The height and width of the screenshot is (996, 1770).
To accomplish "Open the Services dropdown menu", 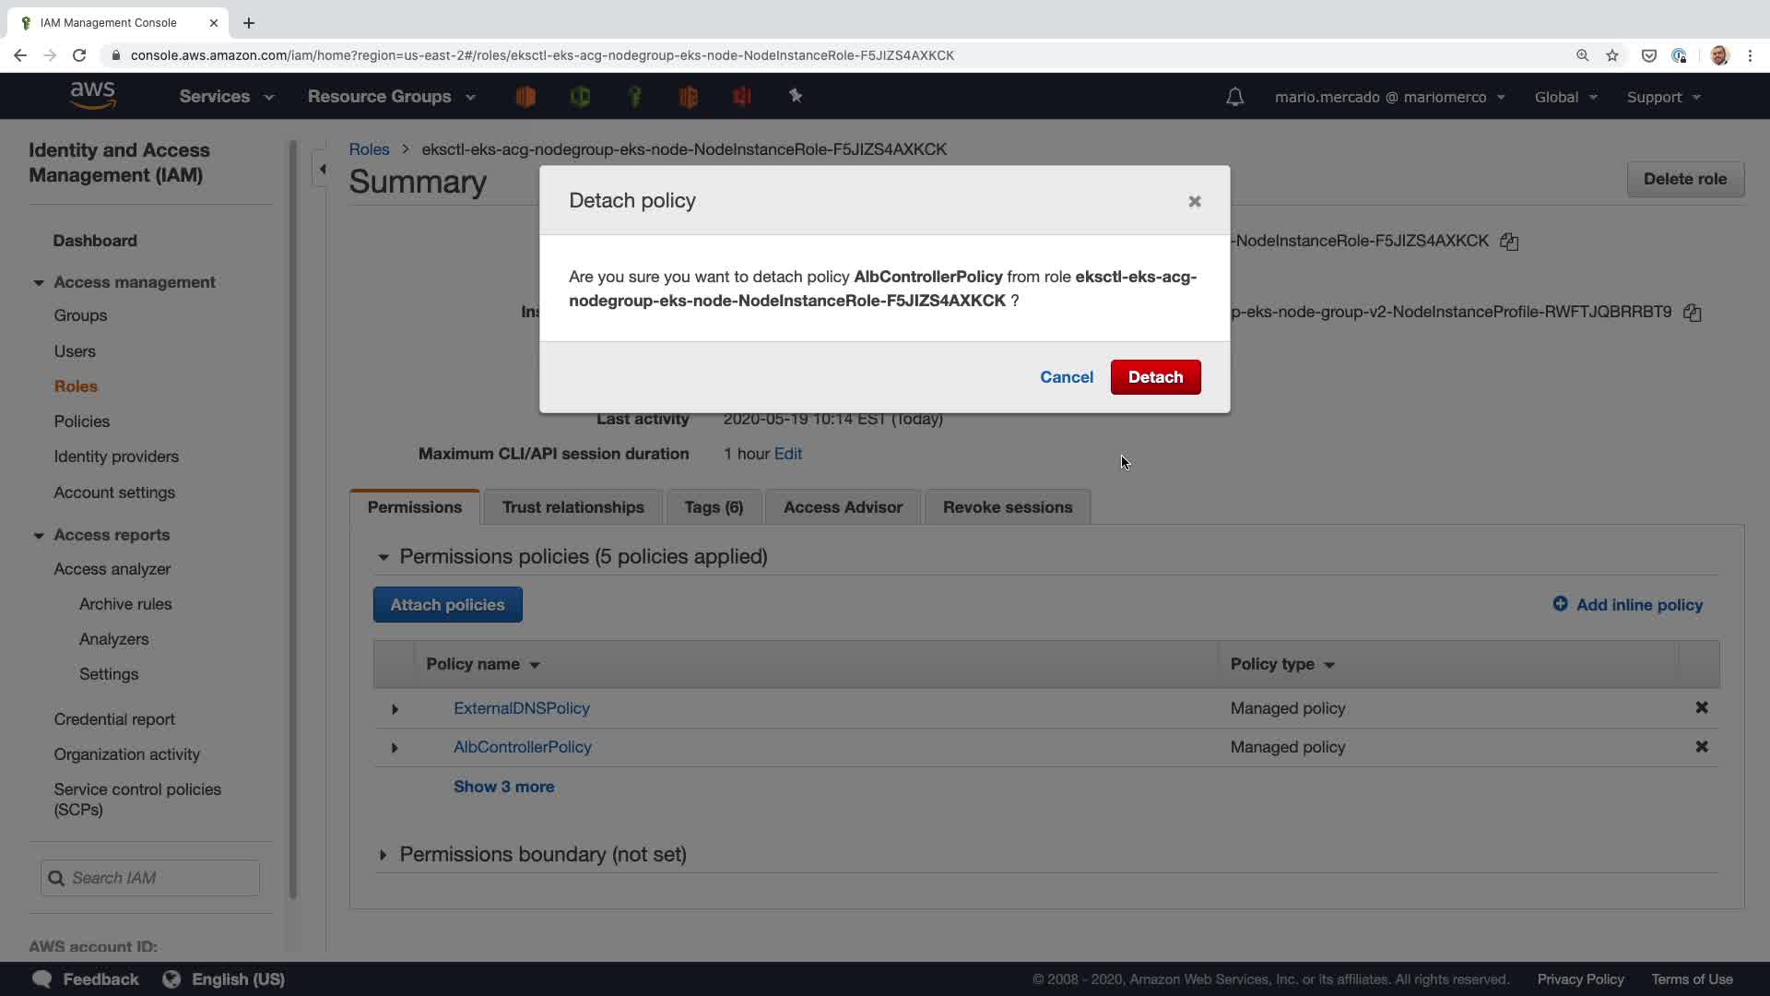I will coord(226,97).
